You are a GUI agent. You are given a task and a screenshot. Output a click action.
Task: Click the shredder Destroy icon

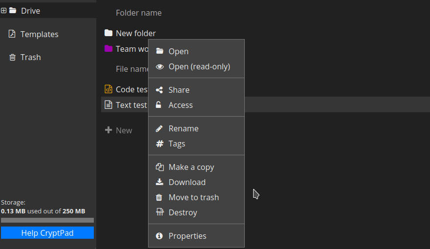tap(159, 212)
